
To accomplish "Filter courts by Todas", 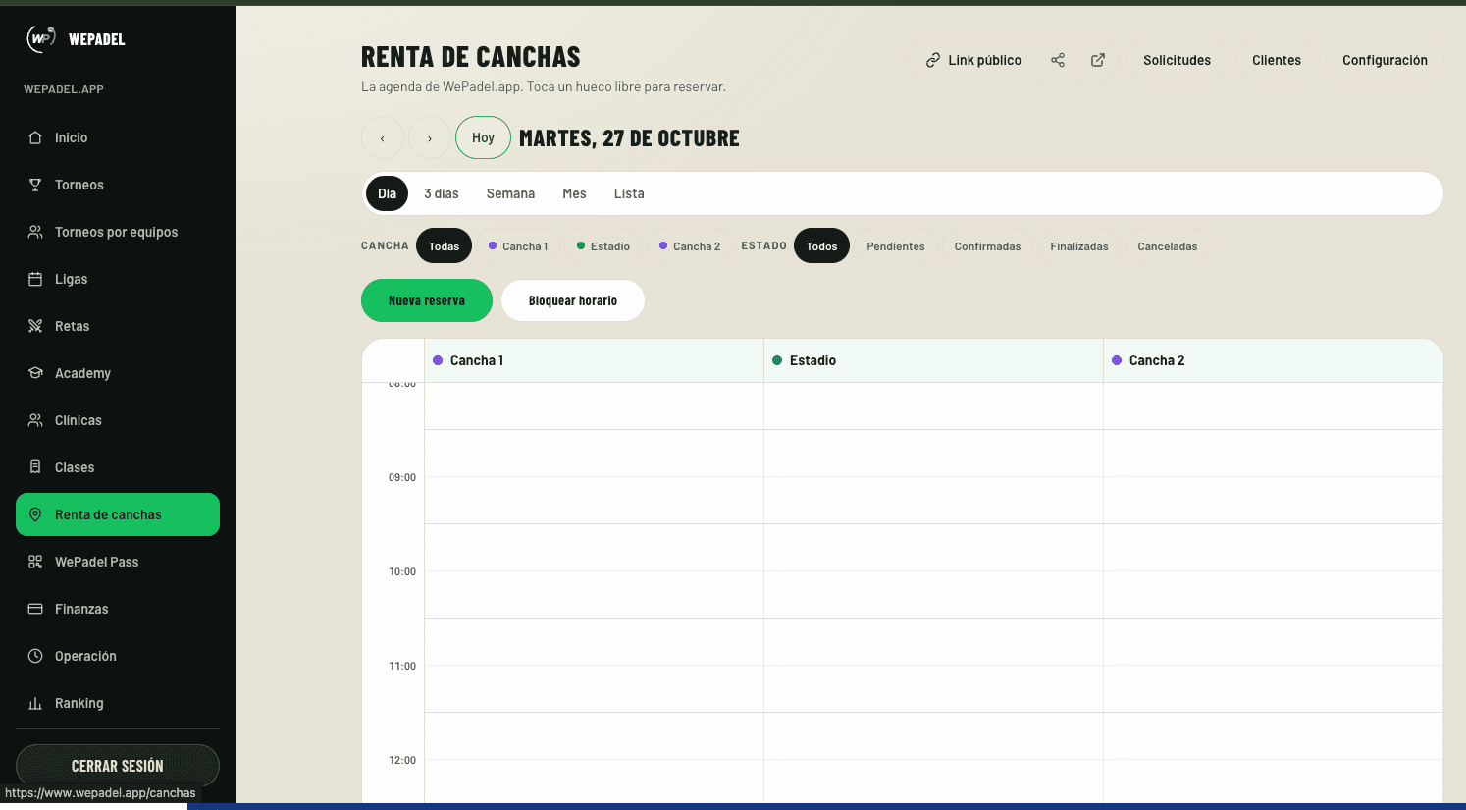I will (x=444, y=246).
